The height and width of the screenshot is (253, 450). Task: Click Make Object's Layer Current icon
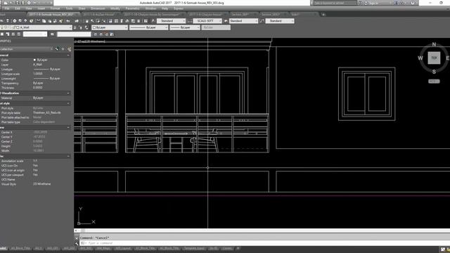pyautogui.click(x=75, y=27)
